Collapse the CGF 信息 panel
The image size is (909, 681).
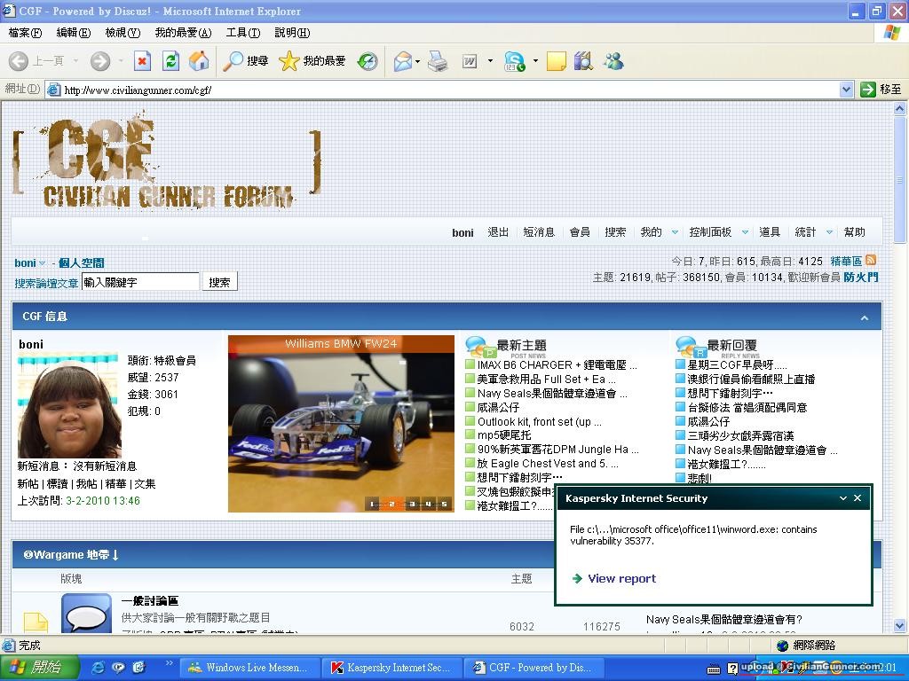tap(864, 317)
